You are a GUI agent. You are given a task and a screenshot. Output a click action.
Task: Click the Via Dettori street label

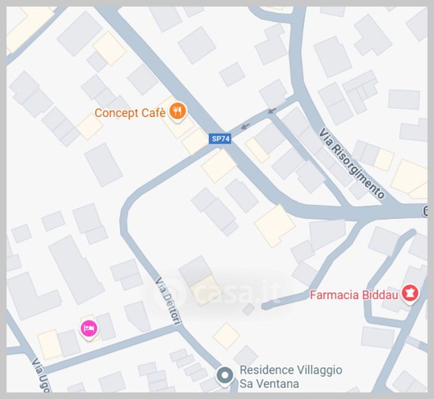click(x=169, y=301)
